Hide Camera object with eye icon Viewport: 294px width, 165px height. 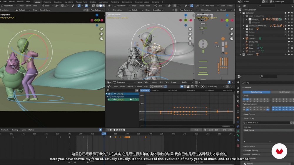click(x=292, y=38)
